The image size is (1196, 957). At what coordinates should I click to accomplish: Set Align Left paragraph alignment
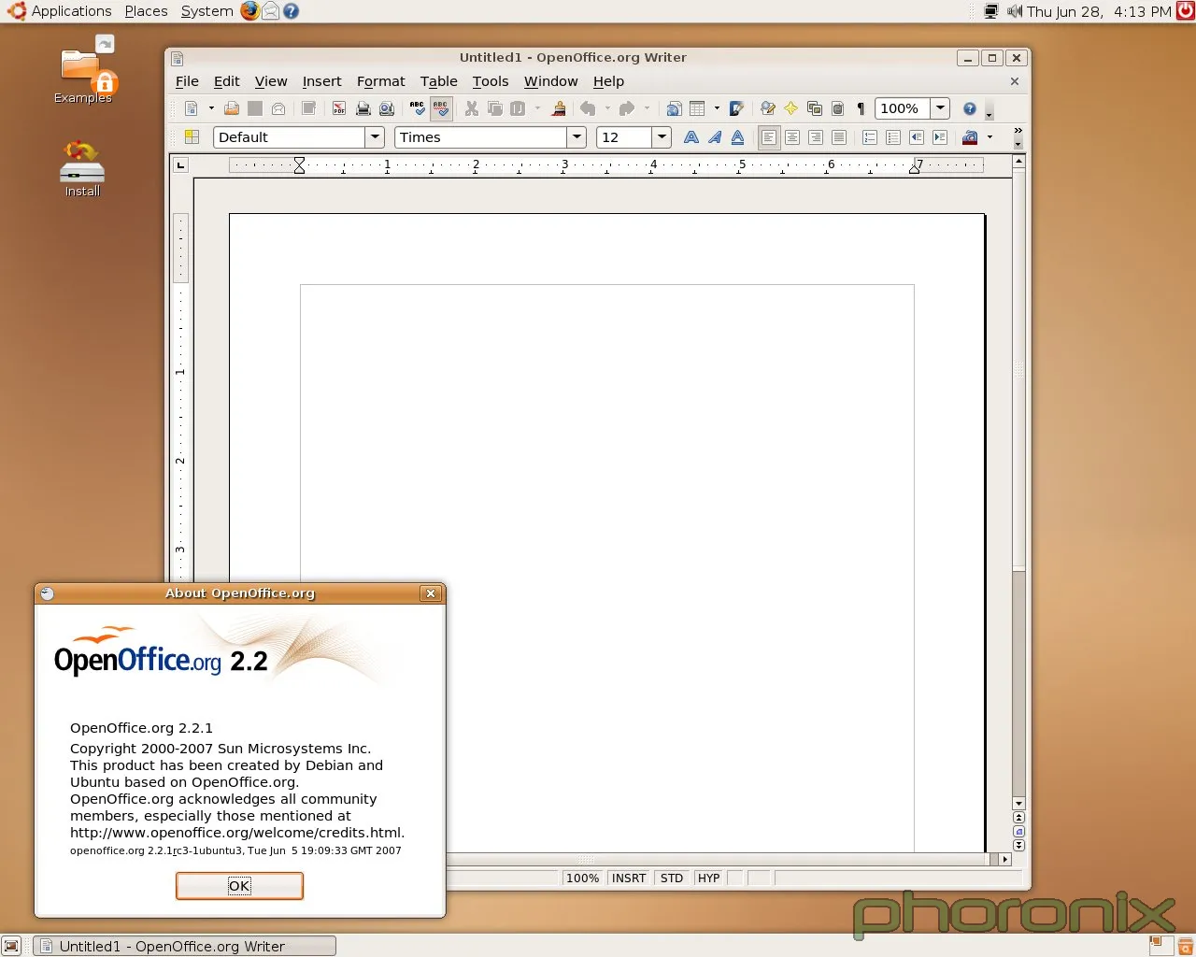coord(769,137)
